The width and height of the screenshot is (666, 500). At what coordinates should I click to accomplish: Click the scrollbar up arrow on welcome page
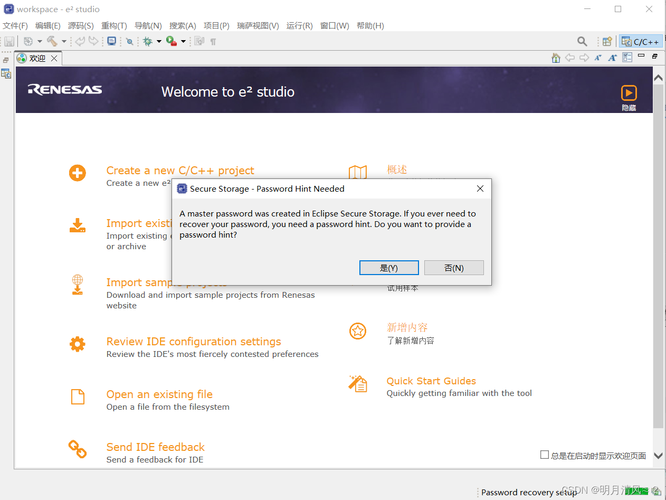[x=658, y=78]
